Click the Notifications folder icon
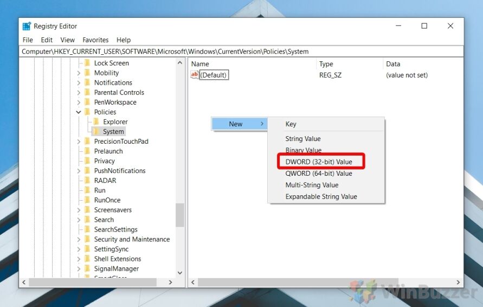 [87, 82]
